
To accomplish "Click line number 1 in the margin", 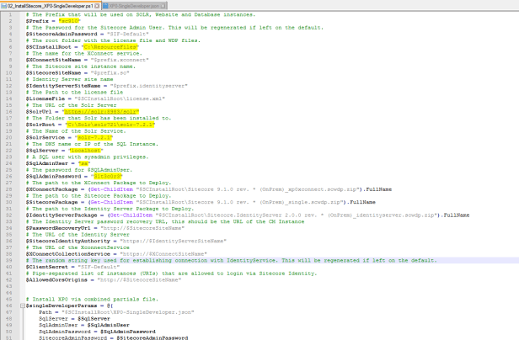I will (x=10, y=14).
